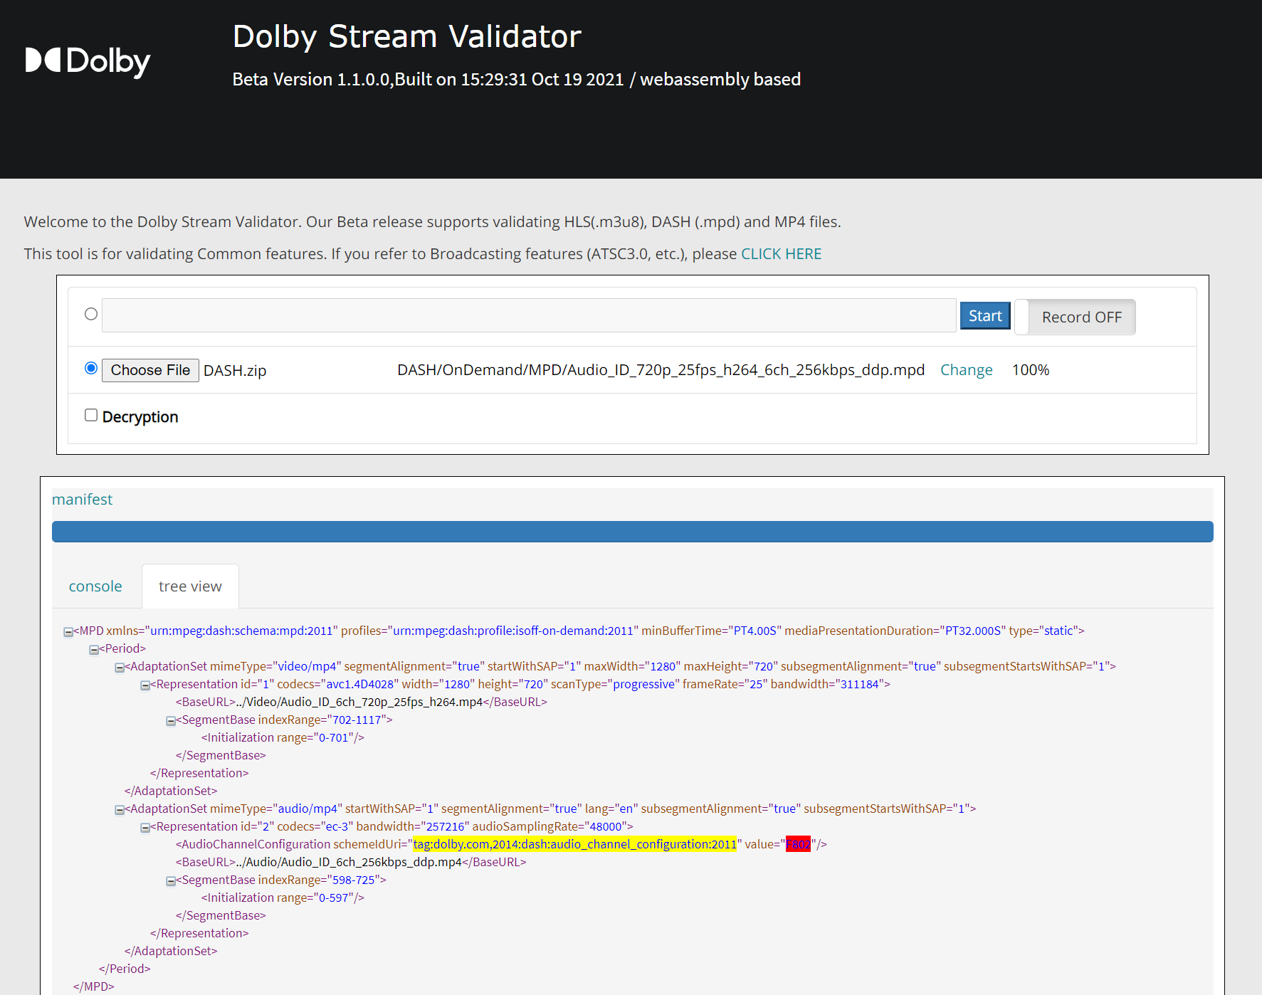Image resolution: width=1262 pixels, height=995 pixels.
Task: Select the file upload radio button
Action: [90, 367]
